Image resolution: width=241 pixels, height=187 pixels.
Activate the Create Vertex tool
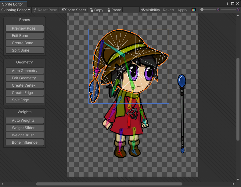click(x=24, y=85)
